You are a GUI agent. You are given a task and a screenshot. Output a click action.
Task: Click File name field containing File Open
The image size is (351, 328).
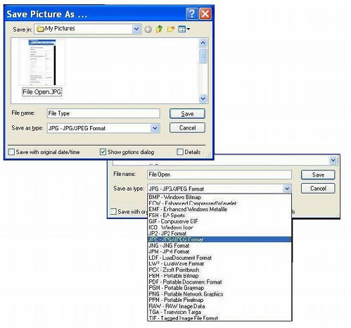219,175
